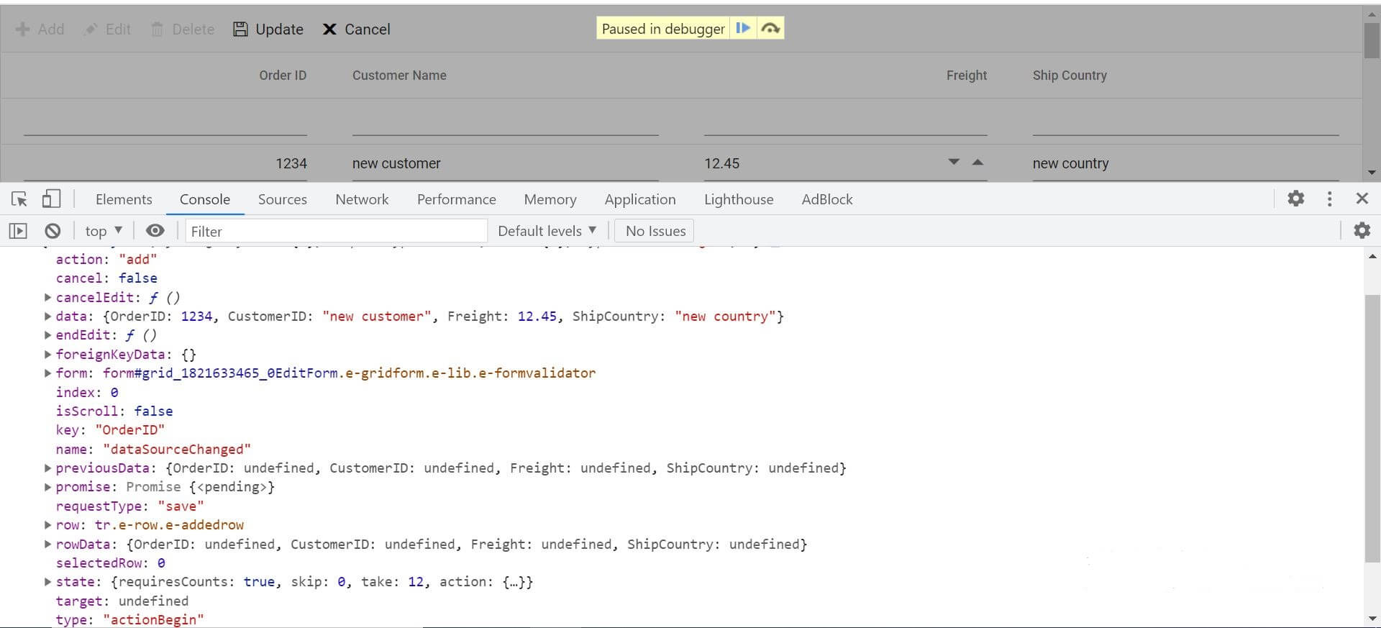Click the No Issues button
Viewport: 1381px width, 628px height.
655,231
